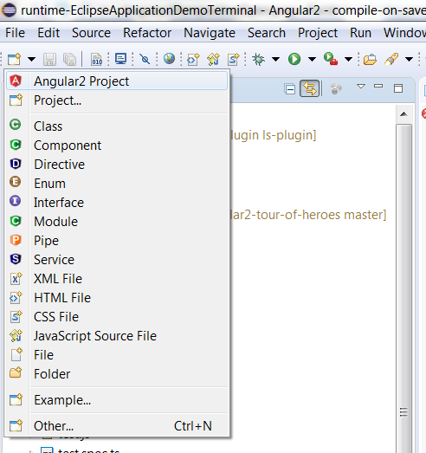Click the green Run button icon
Screen dimensions: 426x453
(x=294, y=59)
